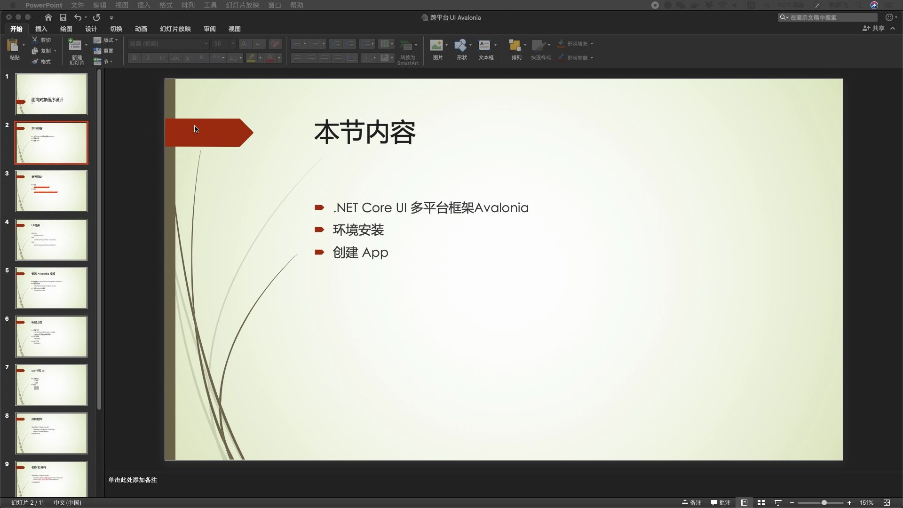903x508 pixels.
Task: Open the font name combo box
Action: pos(168,44)
